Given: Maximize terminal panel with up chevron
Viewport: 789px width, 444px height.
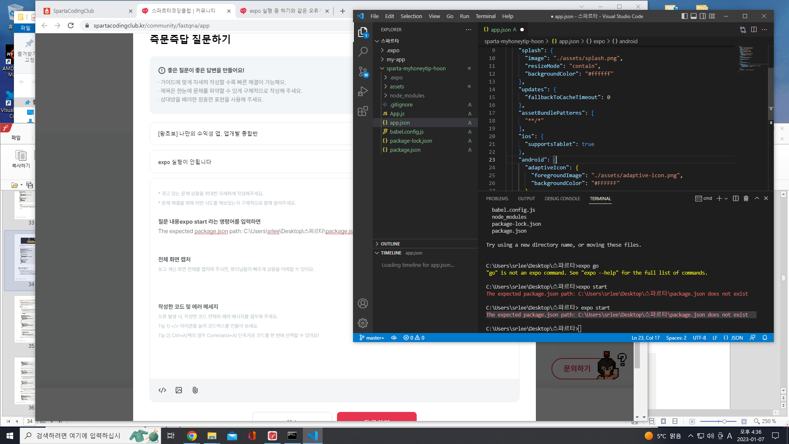Looking at the screenshot, I should (x=757, y=198).
